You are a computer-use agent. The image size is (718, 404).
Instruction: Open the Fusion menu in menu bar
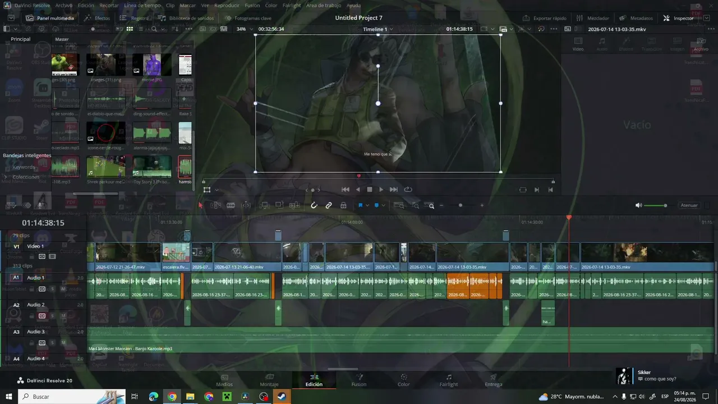coord(252,5)
